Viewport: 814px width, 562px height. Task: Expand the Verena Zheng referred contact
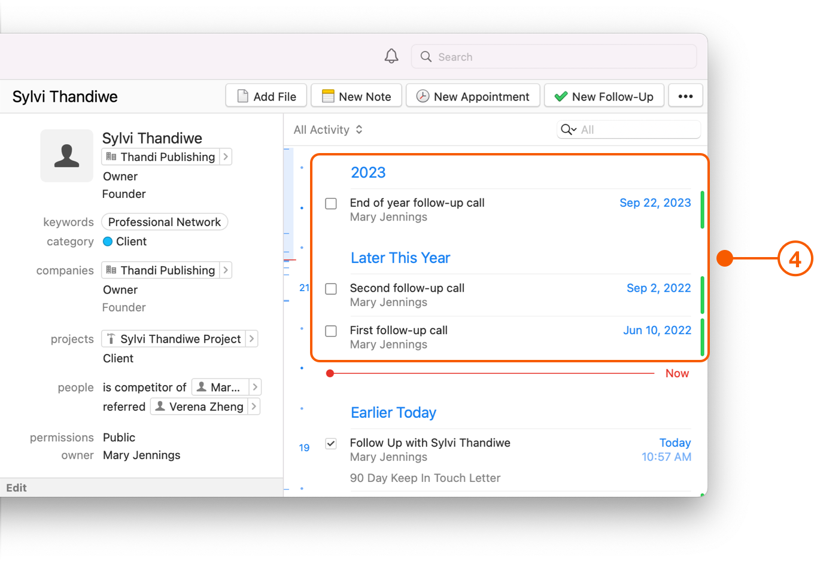click(x=254, y=406)
